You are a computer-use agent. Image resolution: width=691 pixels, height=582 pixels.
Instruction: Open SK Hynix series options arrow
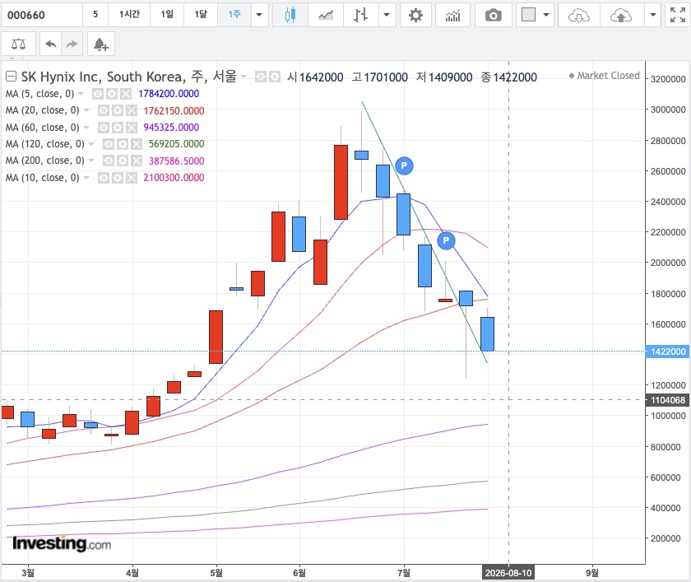(x=243, y=77)
